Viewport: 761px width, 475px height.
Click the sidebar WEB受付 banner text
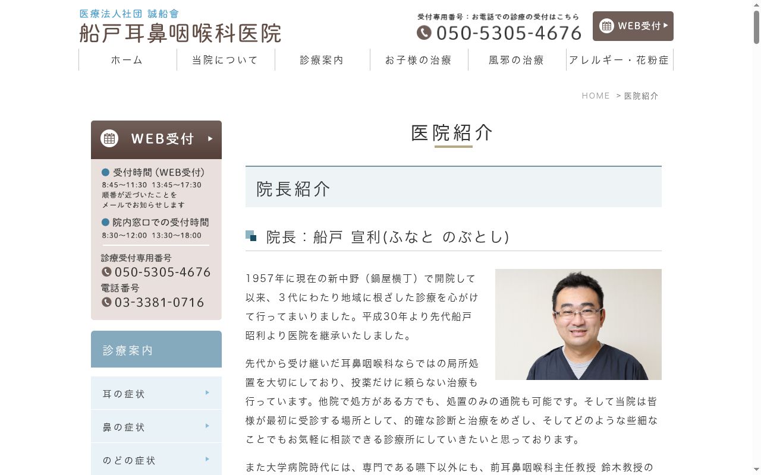tap(163, 138)
